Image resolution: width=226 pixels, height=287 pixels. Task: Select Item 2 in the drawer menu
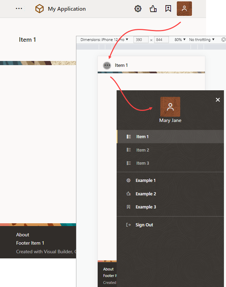pyautogui.click(x=170, y=150)
